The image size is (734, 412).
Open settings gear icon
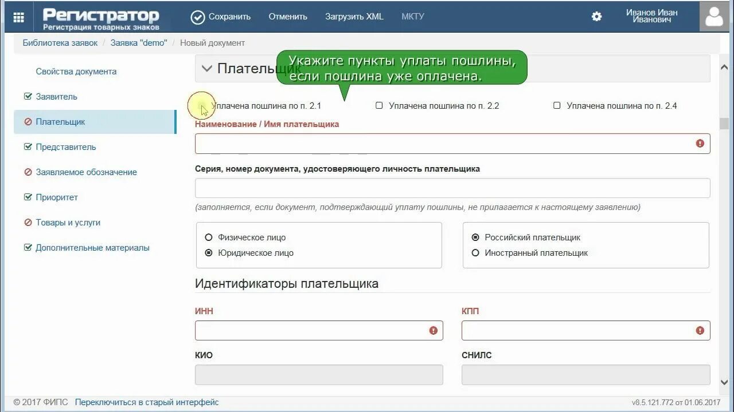(x=596, y=17)
